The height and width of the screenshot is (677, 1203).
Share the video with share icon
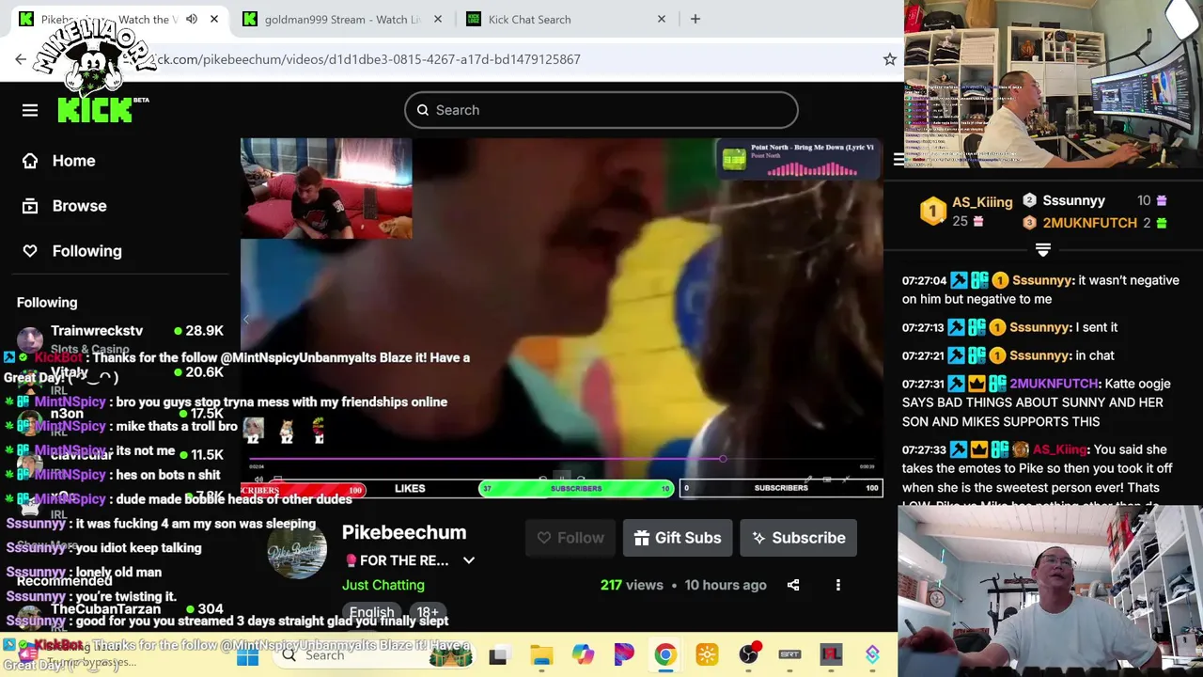pyautogui.click(x=793, y=585)
